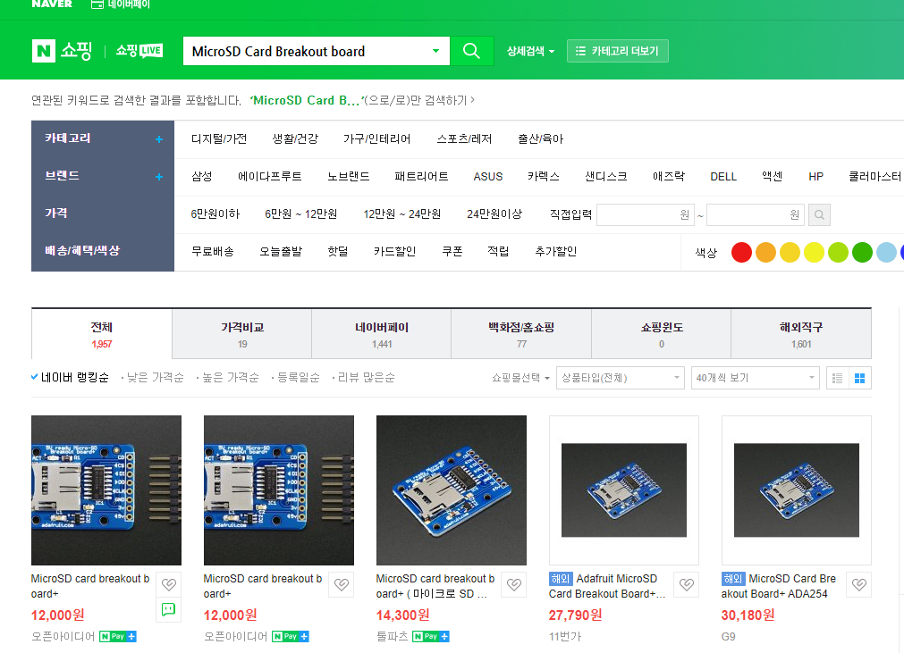Toggle 추가할인 filter
The width and height of the screenshot is (904, 653).
coord(556,252)
